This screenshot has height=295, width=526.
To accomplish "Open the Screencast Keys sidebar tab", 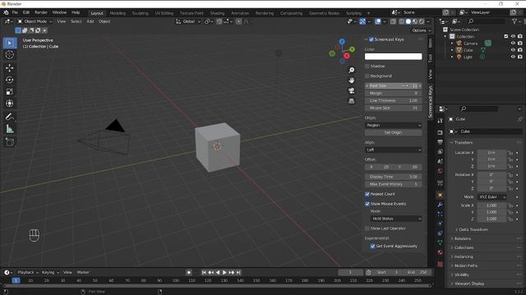I will pyautogui.click(x=431, y=102).
